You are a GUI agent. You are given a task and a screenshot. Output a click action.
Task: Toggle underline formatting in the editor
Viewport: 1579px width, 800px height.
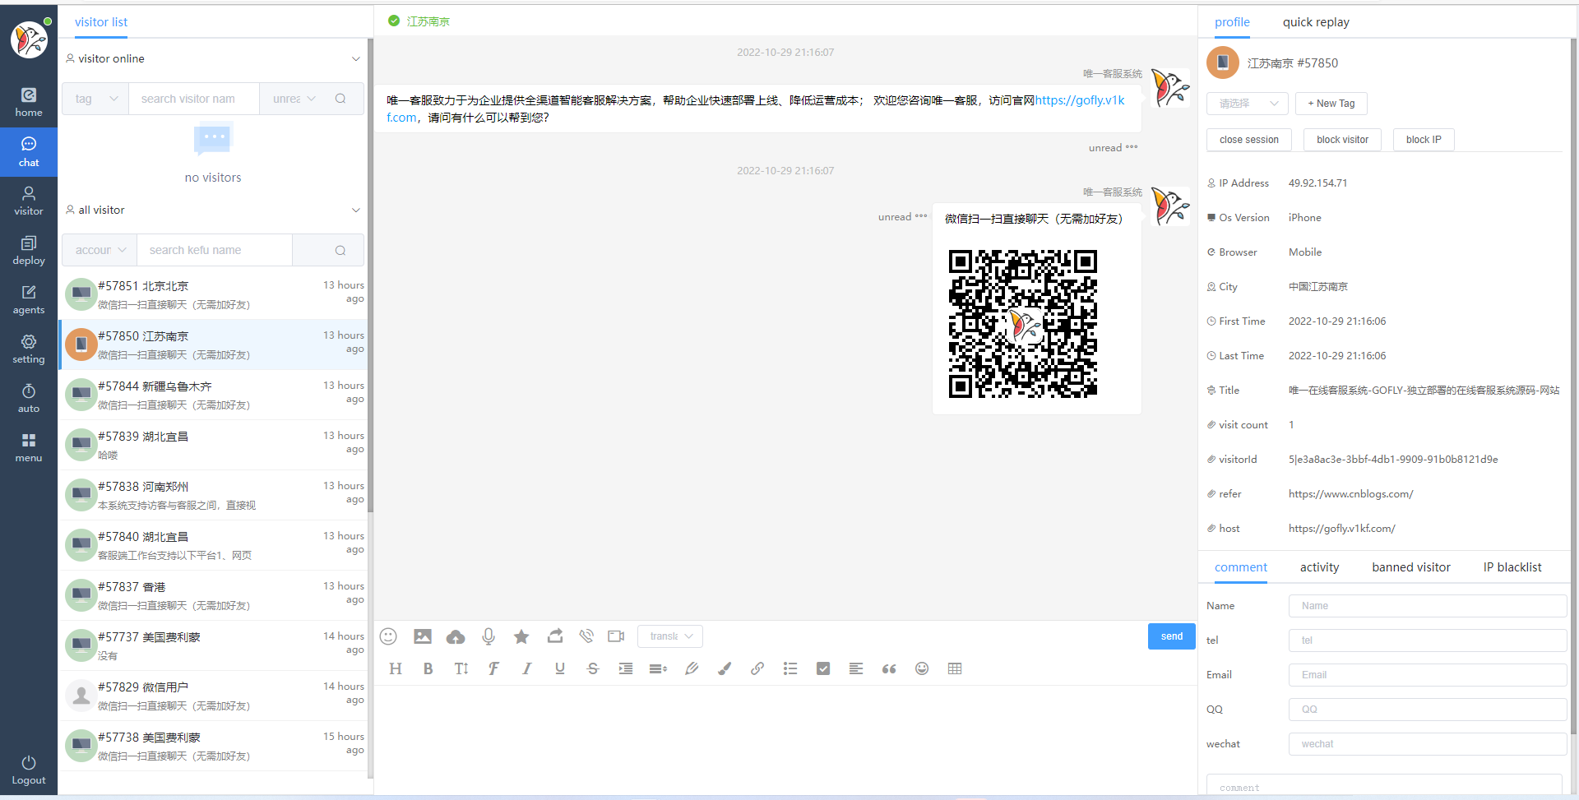[560, 668]
